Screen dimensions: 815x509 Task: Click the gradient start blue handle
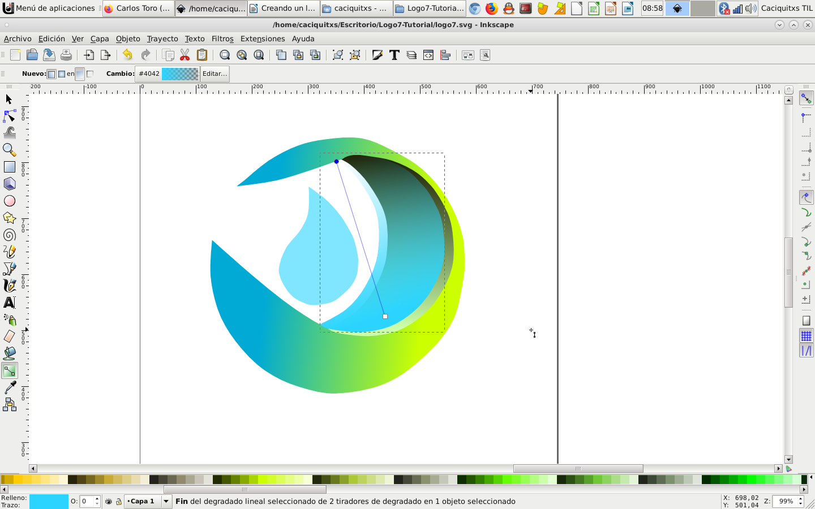point(337,161)
